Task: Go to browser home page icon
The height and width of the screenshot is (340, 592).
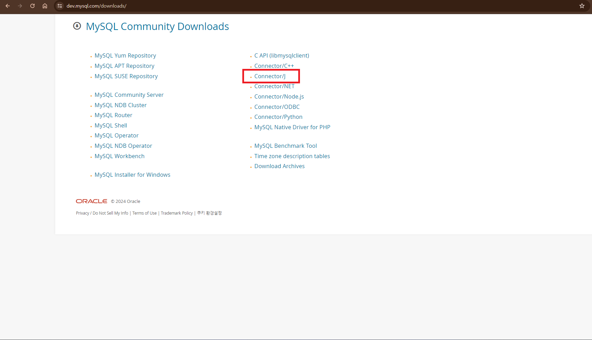Action: tap(45, 6)
